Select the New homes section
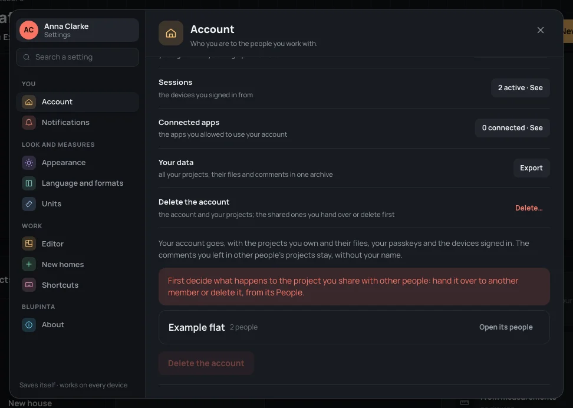The width and height of the screenshot is (573, 408). click(77, 264)
